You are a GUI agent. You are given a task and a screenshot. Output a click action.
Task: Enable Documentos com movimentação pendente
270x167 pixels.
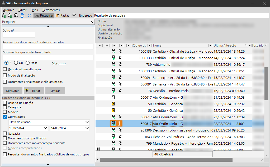5,143
